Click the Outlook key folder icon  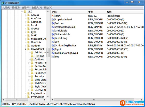click(29, 46)
